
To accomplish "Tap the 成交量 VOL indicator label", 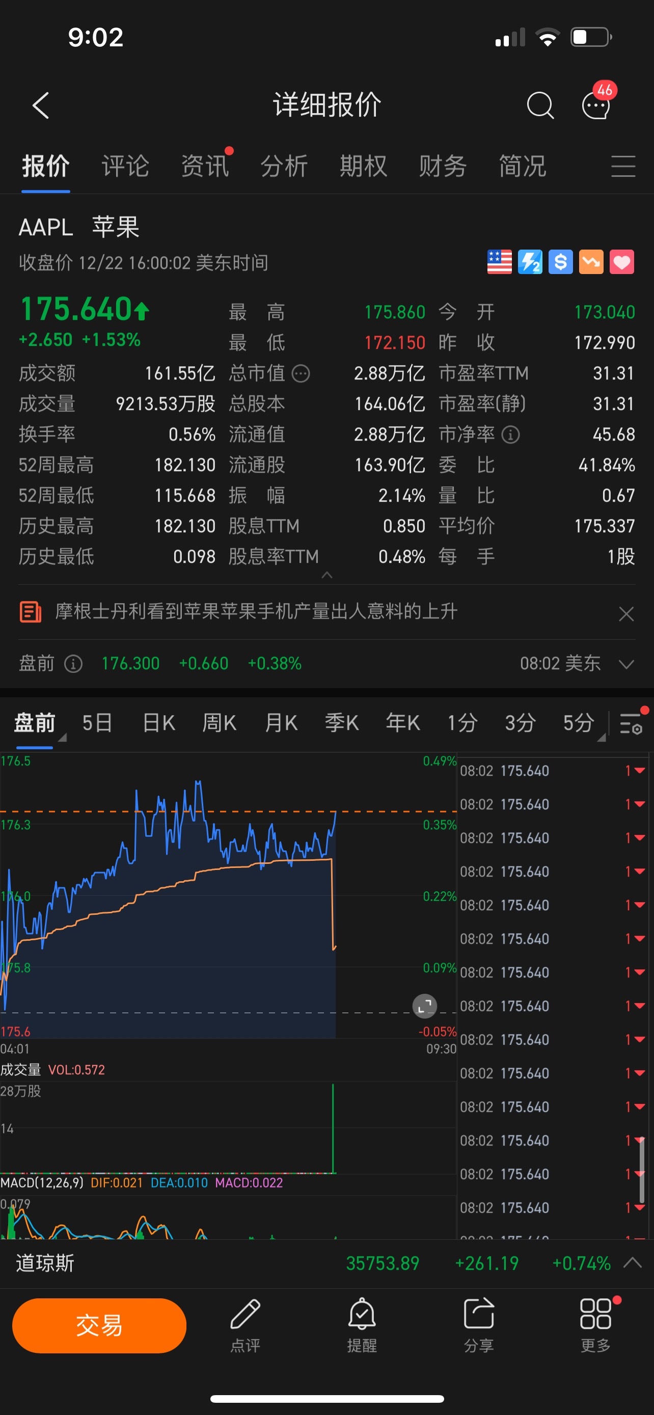I will (x=52, y=1070).
